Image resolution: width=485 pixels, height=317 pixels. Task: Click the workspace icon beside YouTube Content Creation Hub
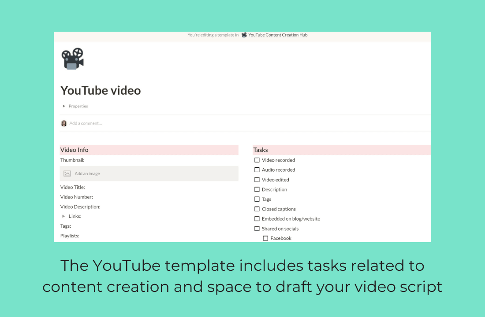point(244,35)
